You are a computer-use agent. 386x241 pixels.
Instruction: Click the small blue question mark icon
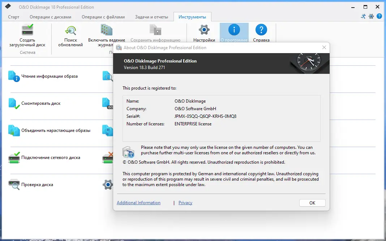[x=379, y=17]
